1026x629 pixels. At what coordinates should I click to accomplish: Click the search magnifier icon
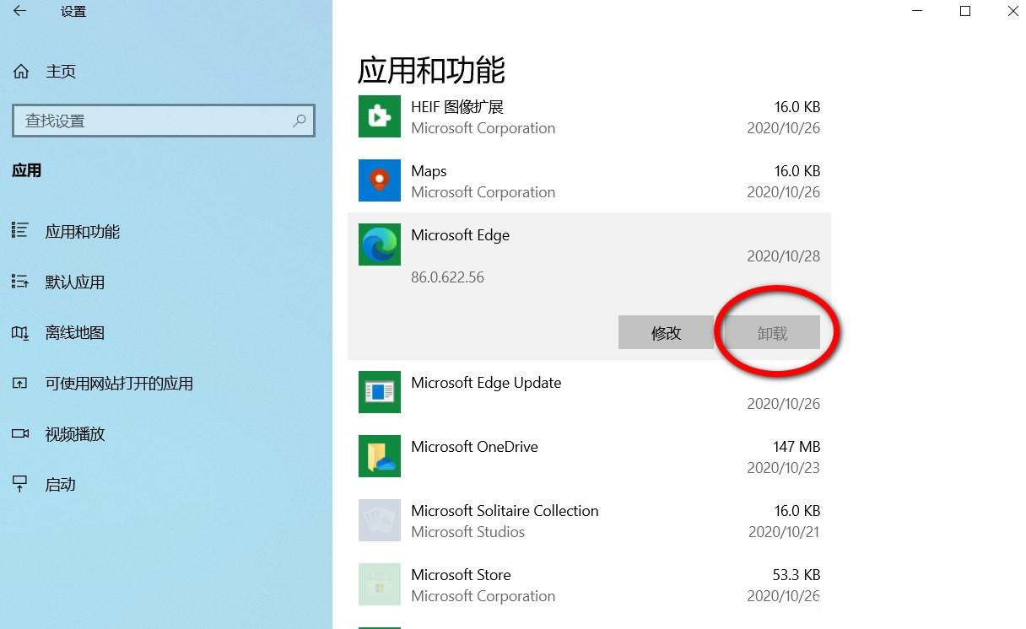[x=300, y=121]
